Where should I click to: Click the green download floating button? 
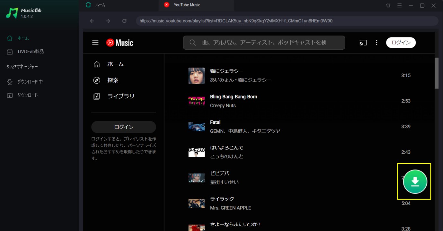(x=415, y=182)
